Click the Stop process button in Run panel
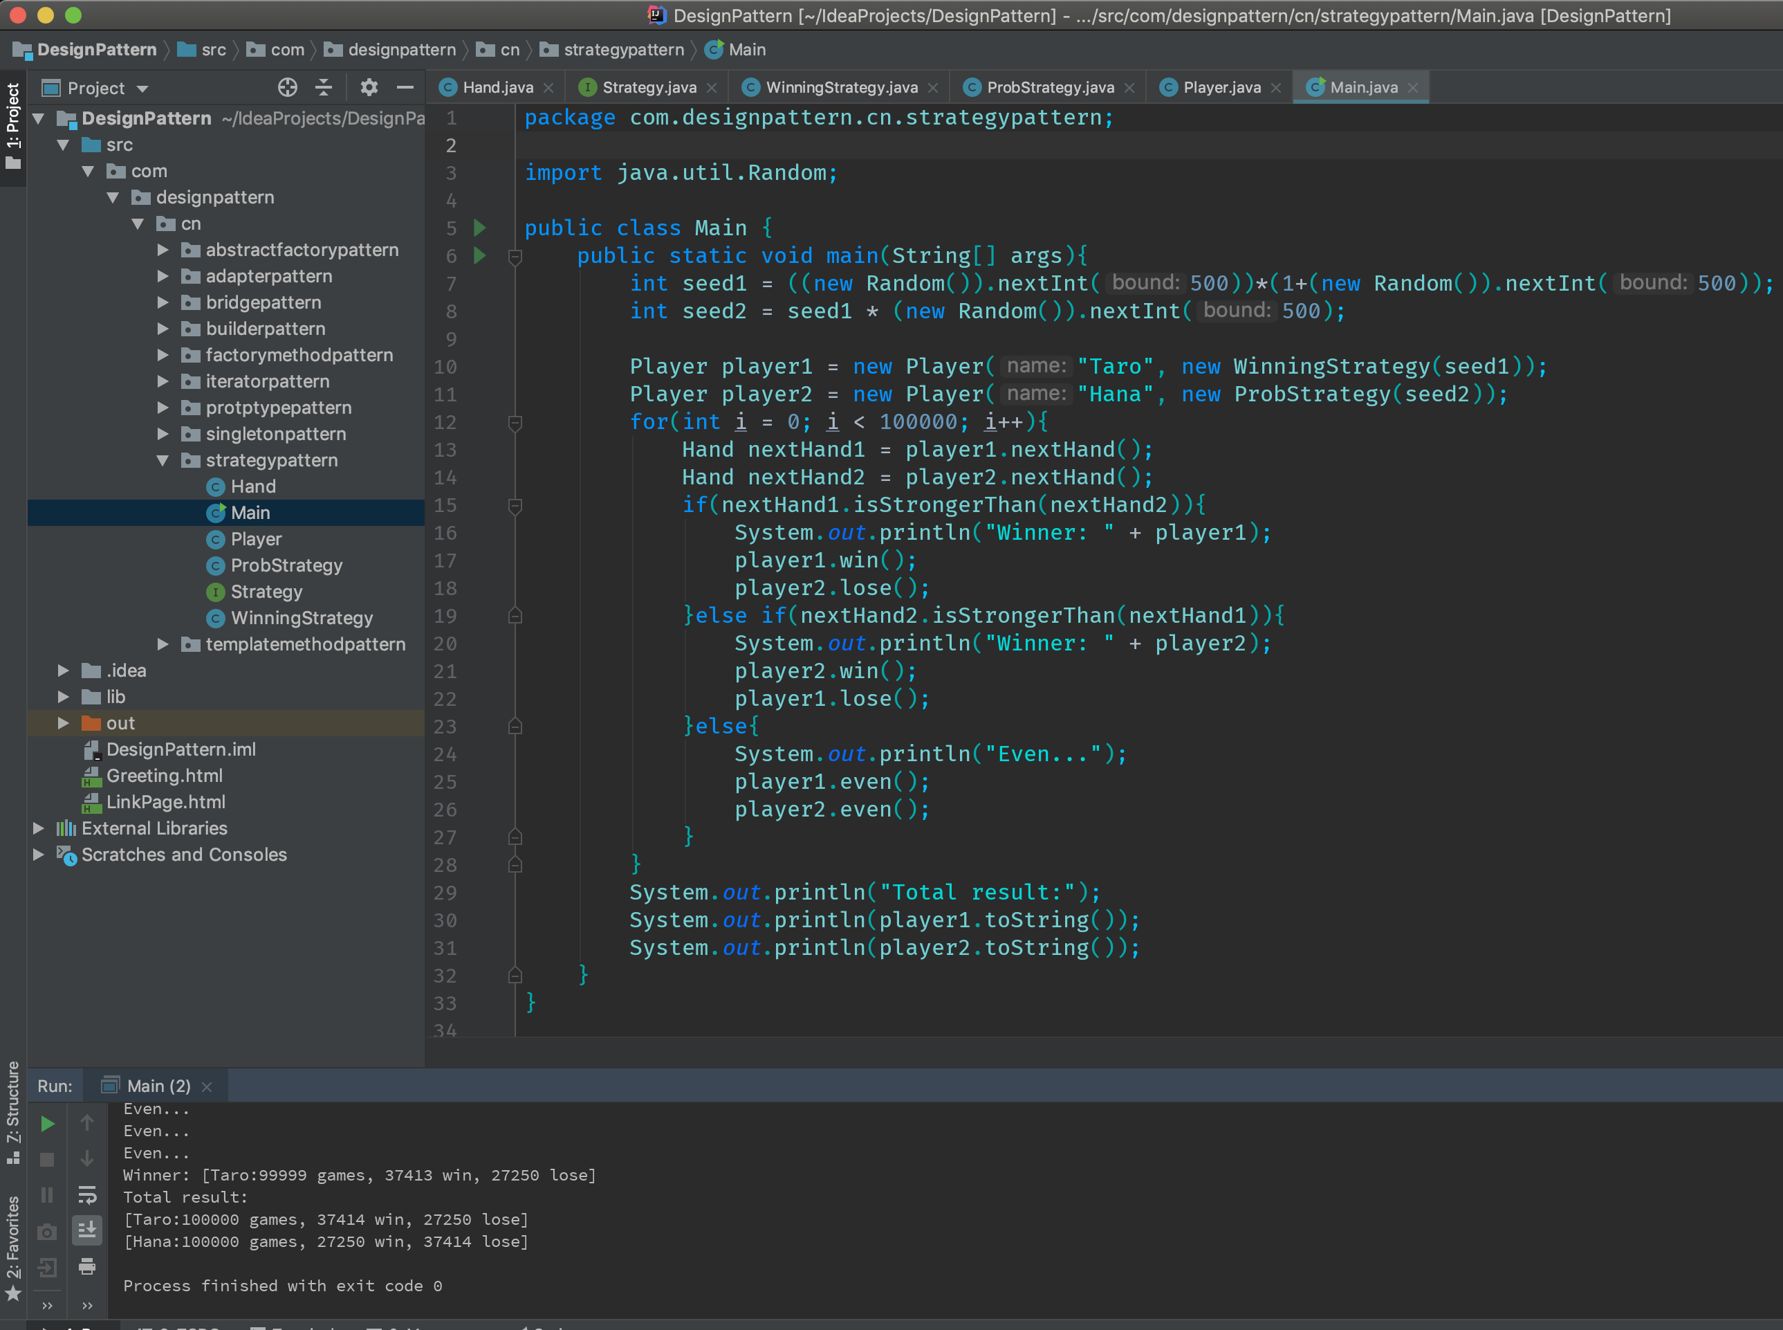The image size is (1783, 1330). [x=48, y=1159]
